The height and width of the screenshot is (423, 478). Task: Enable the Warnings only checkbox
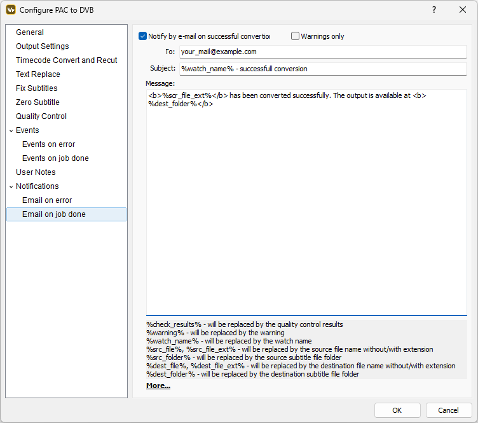296,36
